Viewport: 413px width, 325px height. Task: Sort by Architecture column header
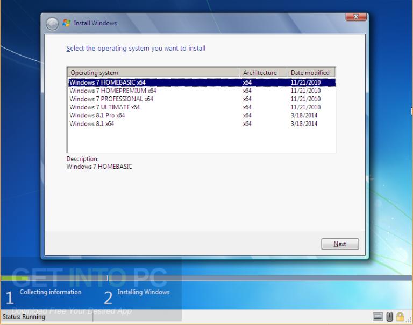263,72
